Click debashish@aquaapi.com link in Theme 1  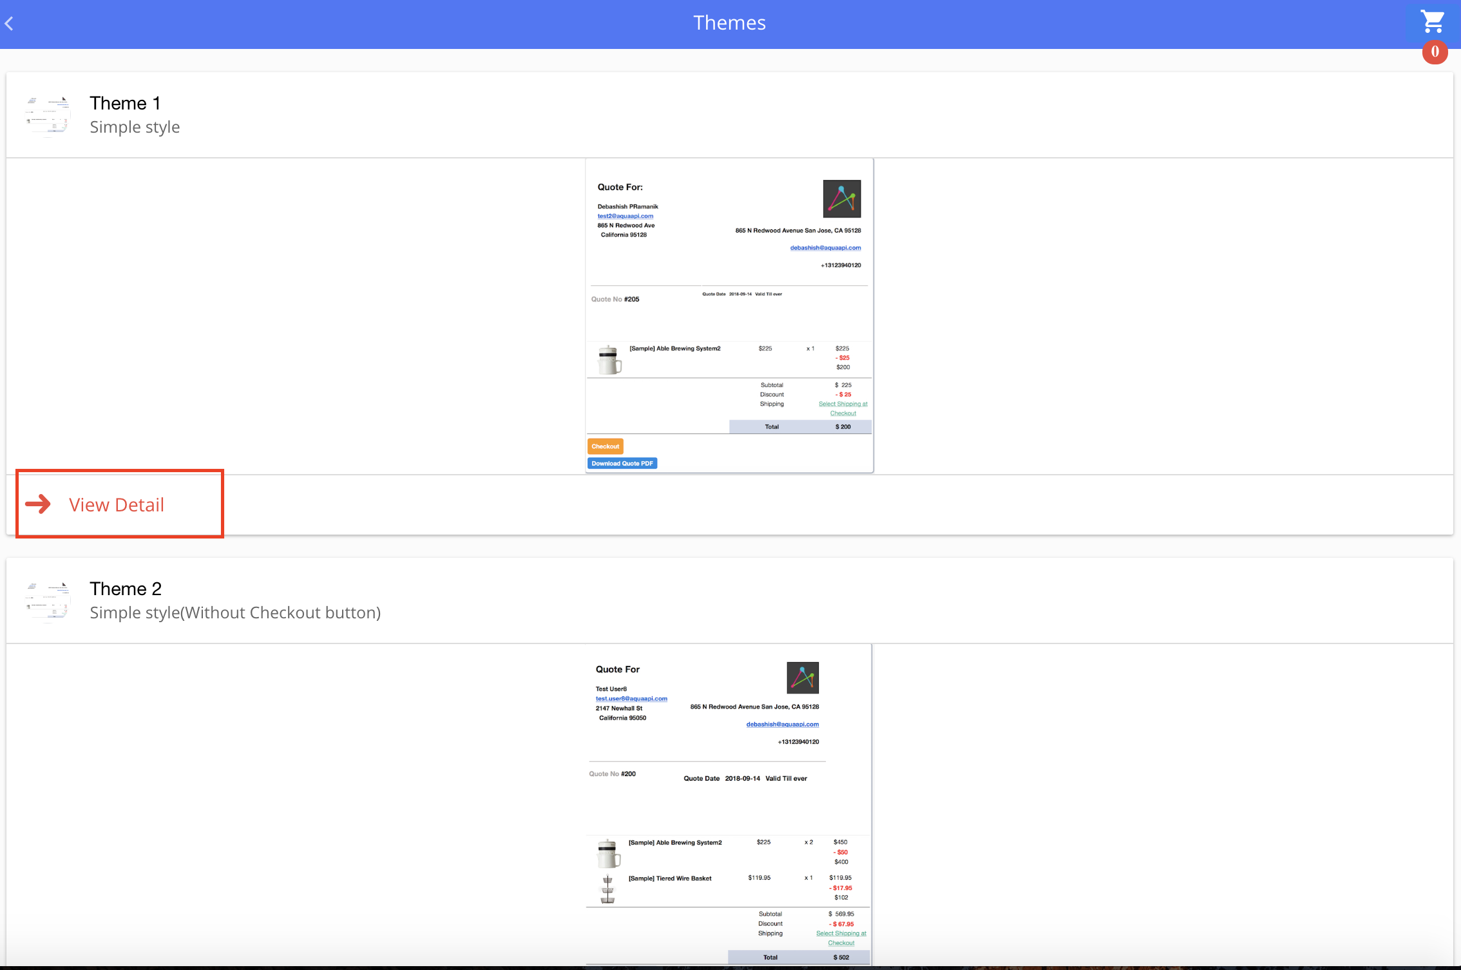click(x=825, y=247)
